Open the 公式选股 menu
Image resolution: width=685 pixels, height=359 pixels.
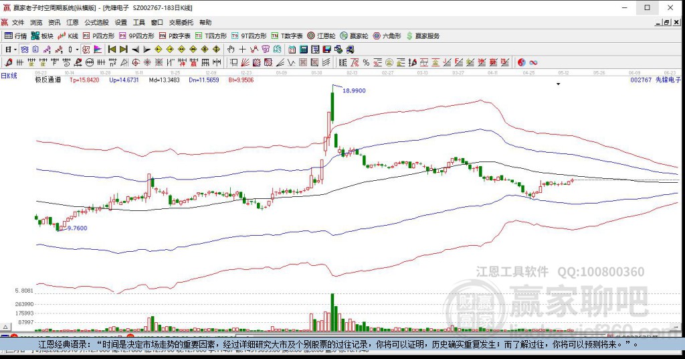(96, 22)
